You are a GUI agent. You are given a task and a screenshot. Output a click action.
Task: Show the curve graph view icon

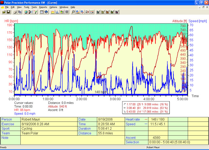pos(53,12)
